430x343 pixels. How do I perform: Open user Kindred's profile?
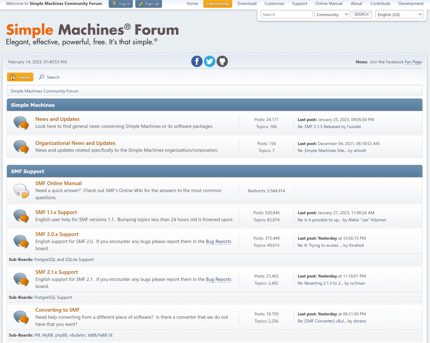pyautogui.click(x=356, y=245)
